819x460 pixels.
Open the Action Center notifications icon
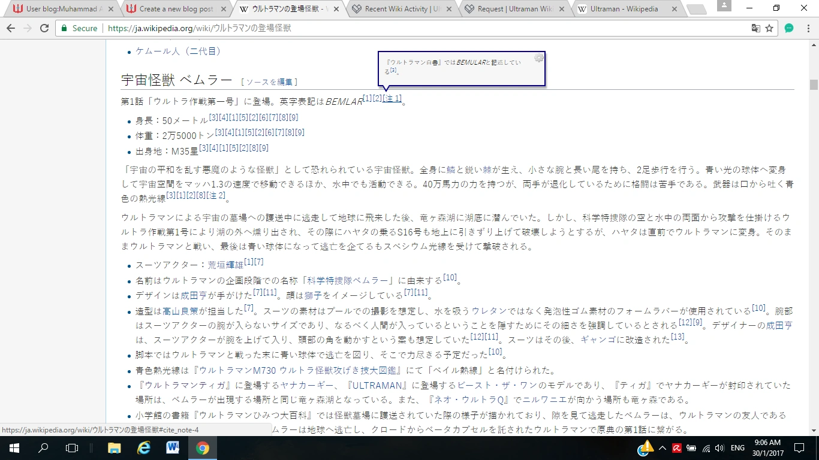[799, 447]
